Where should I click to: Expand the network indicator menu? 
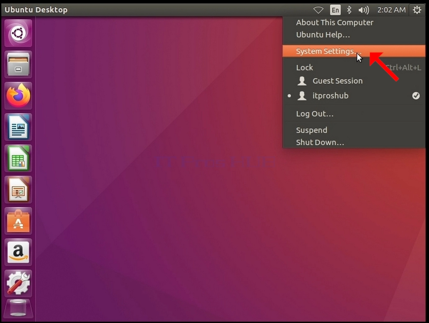click(318, 10)
